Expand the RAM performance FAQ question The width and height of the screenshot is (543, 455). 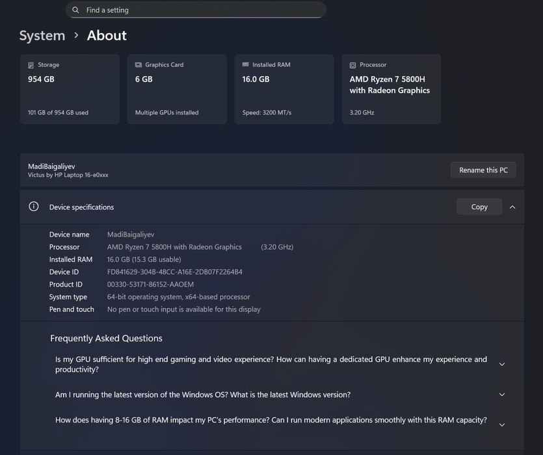501,424
